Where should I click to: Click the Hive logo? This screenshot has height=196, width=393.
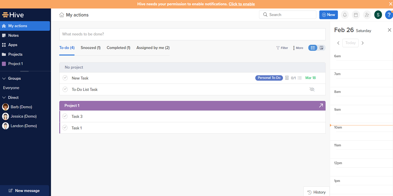13,15
